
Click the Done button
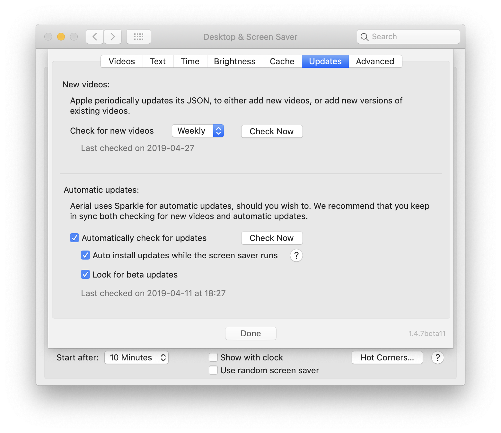tap(251, 333)
